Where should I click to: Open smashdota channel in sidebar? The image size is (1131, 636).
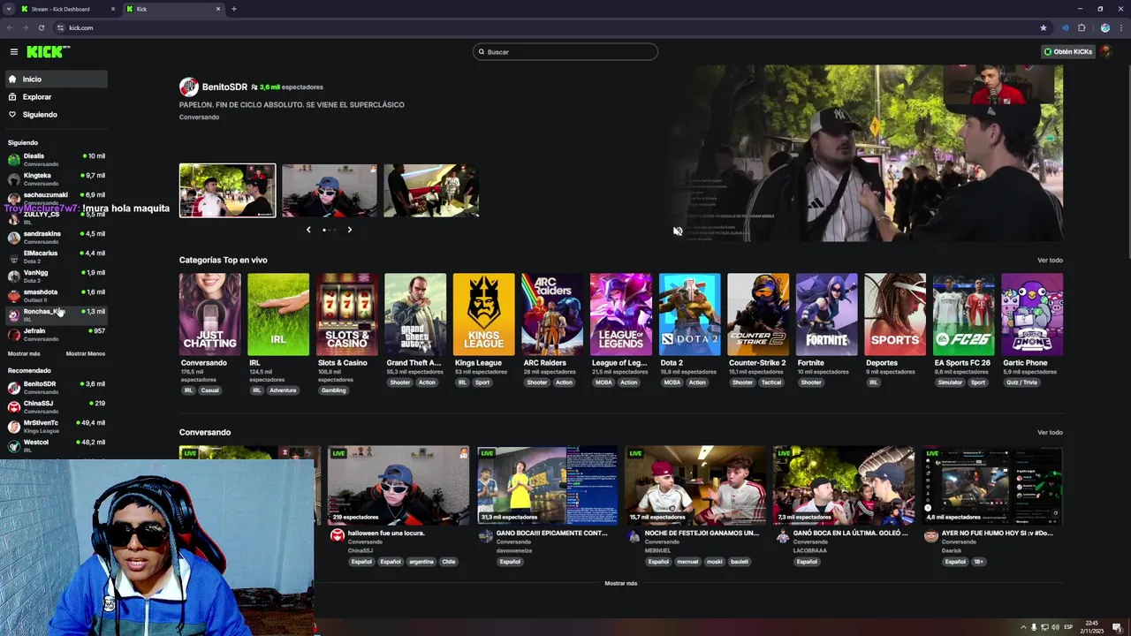[x=56, y=296]
